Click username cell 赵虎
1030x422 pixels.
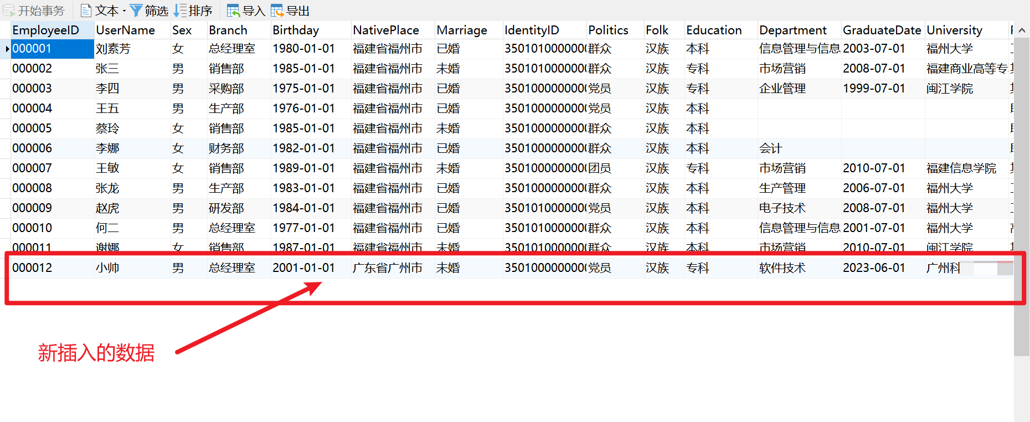[132, 208]
